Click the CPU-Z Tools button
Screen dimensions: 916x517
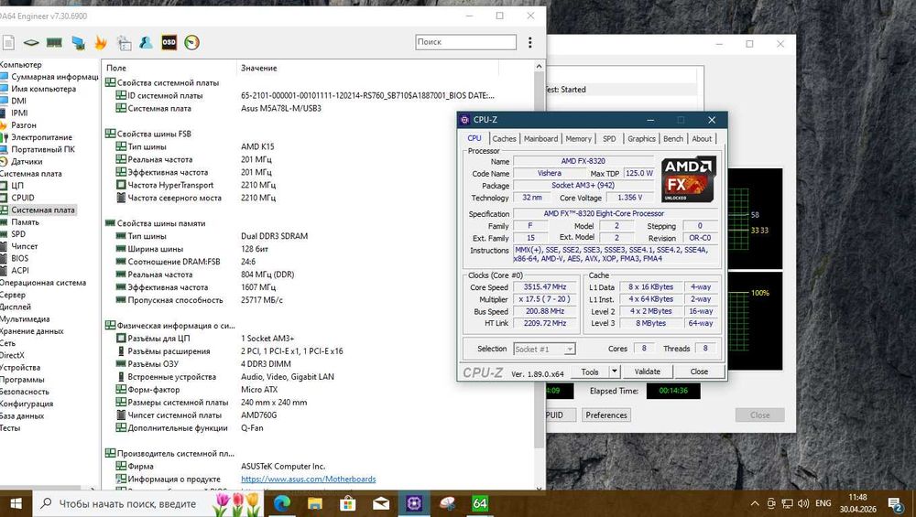(590, 372)
